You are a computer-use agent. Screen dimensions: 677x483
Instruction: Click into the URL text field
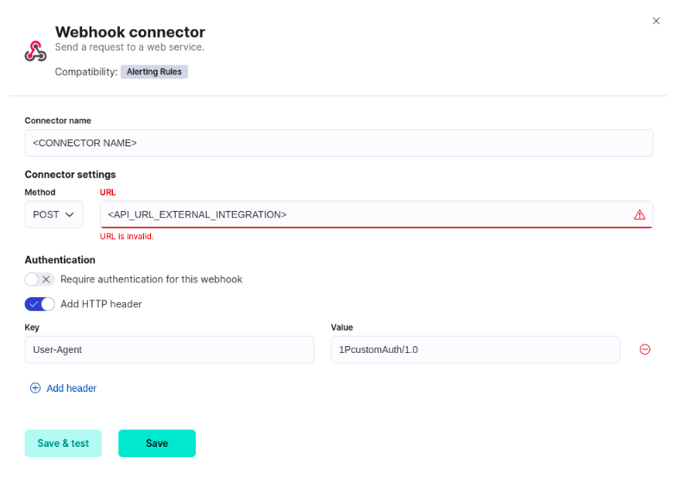point(362,214)
